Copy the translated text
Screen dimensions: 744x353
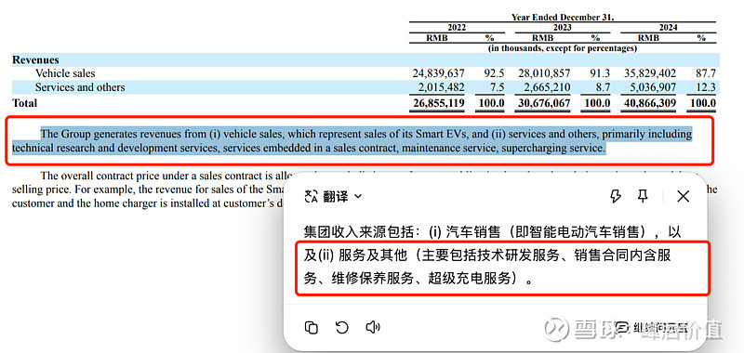pyautogui.click(x=312, y=327)
